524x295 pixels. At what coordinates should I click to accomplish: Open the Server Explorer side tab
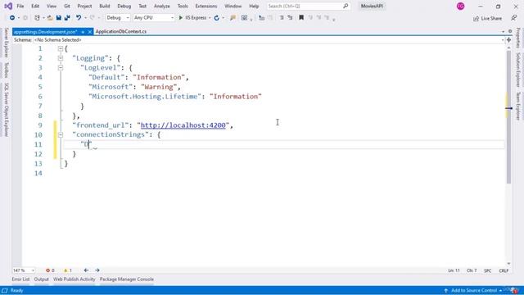[6, 43]
